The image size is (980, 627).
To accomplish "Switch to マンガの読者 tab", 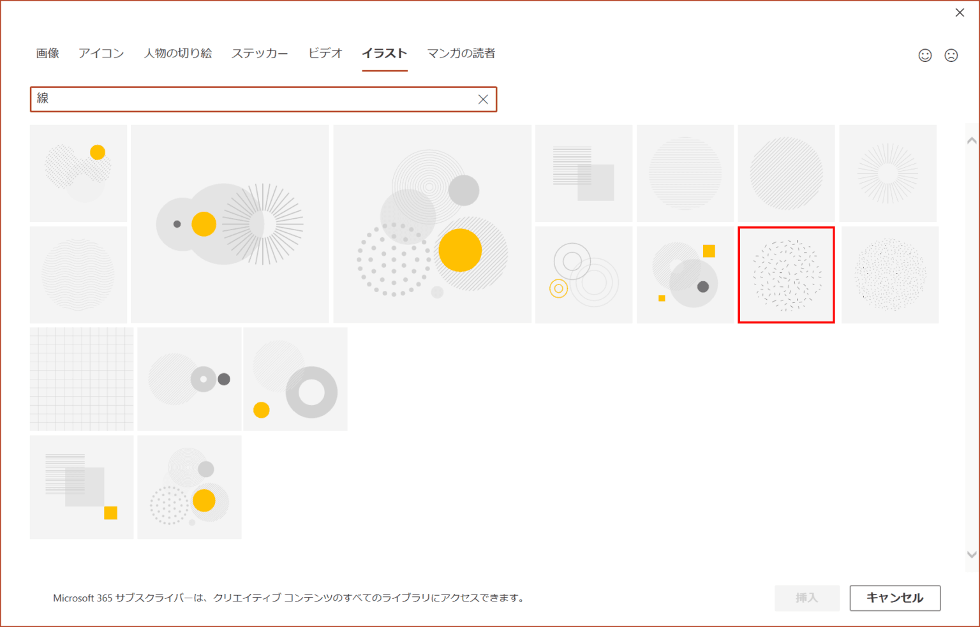I will (461, 54).
